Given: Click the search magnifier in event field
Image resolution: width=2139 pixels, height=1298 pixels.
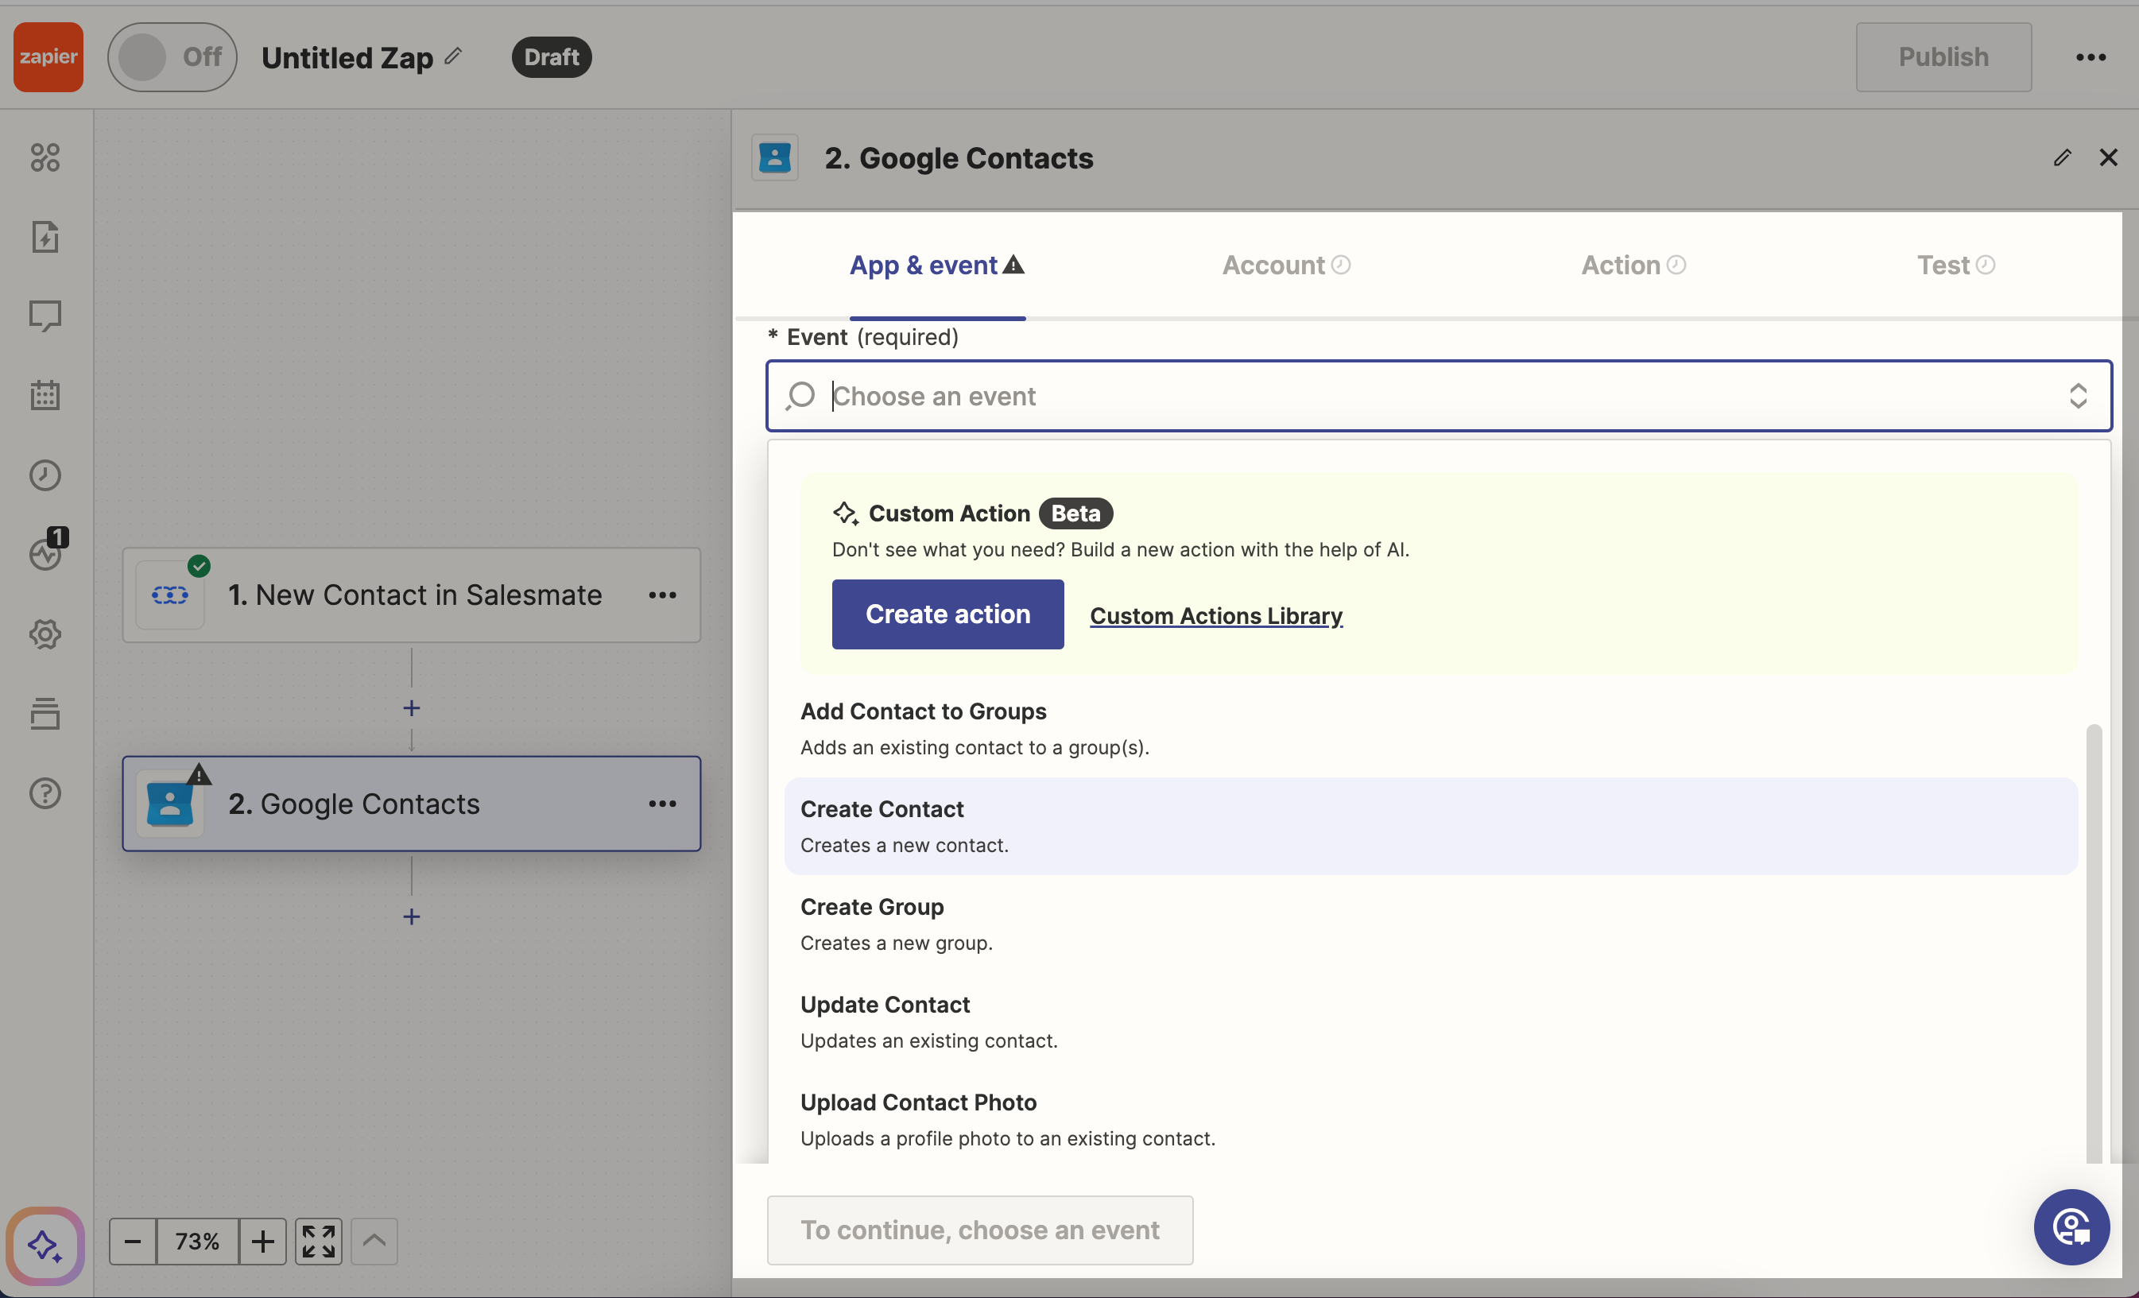Looking at the screenshot, I should 800,396.
